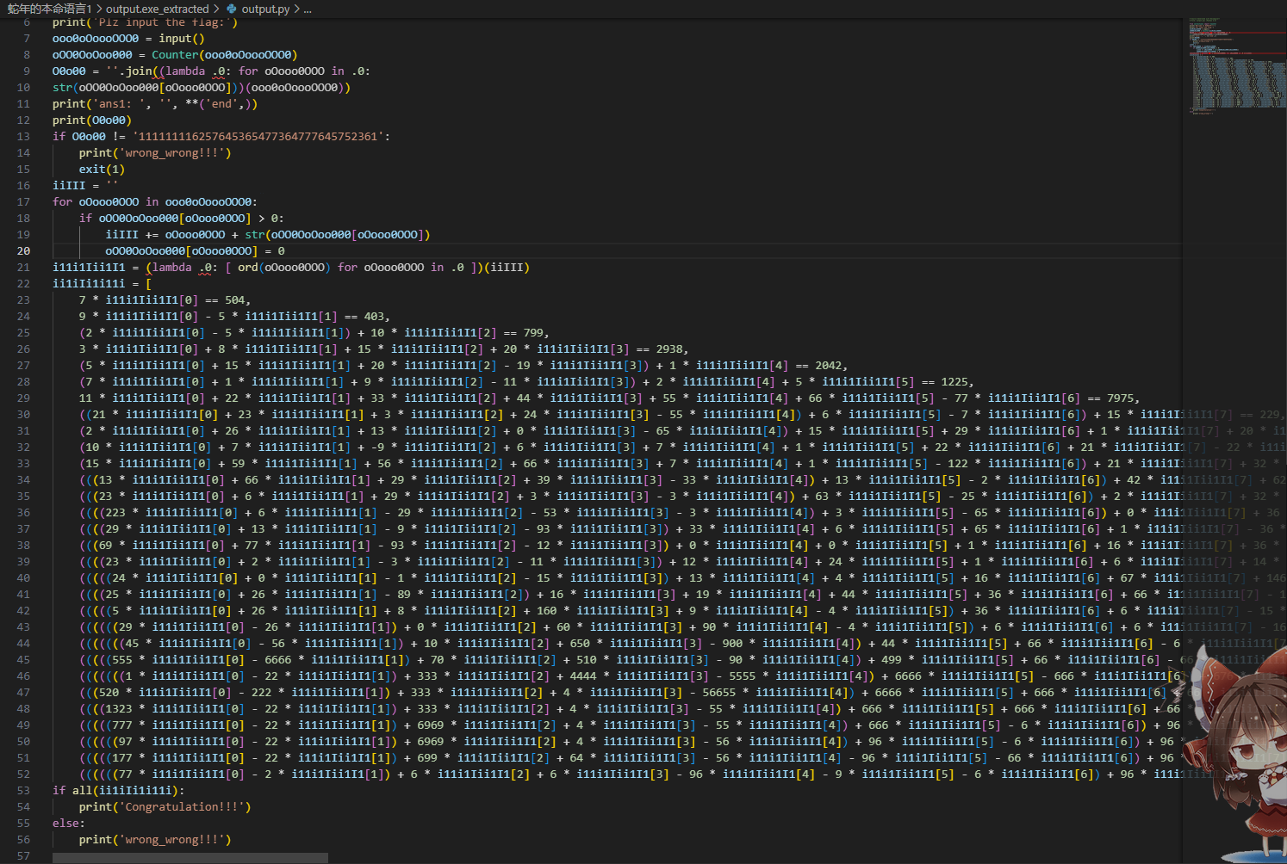Screen dimensions: 1287x864
Task: Open the output.py breadcrumb item
Action: pyautogui.click(x=265, y=9)
